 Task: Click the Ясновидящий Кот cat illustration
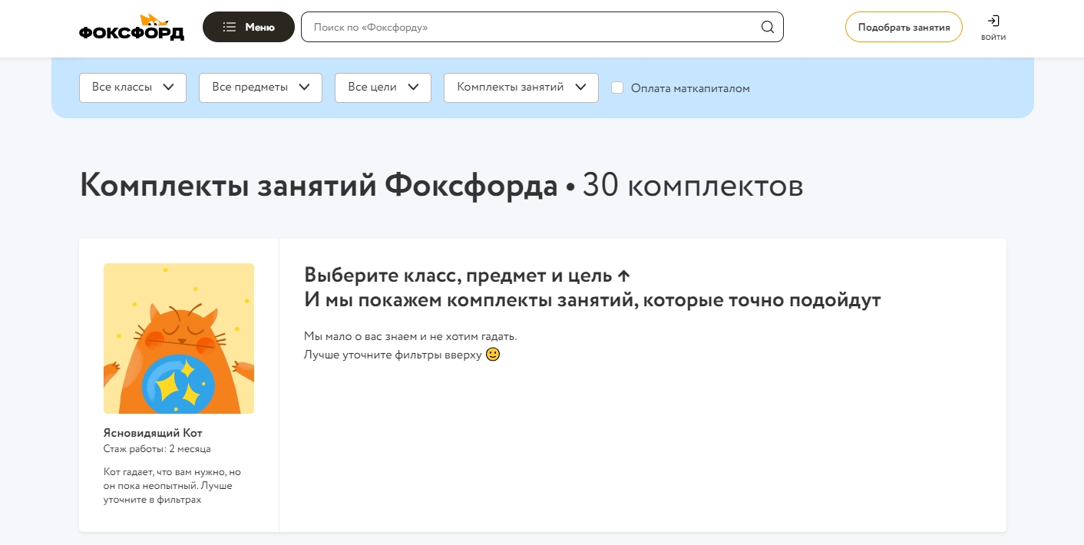tap(179, 339)
